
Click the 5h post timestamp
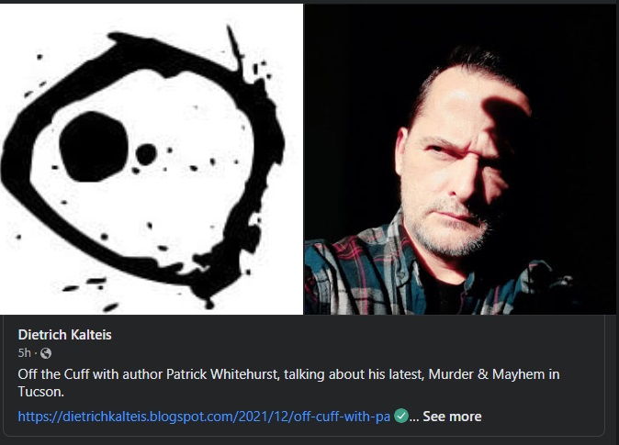click(x=24, y=352)
